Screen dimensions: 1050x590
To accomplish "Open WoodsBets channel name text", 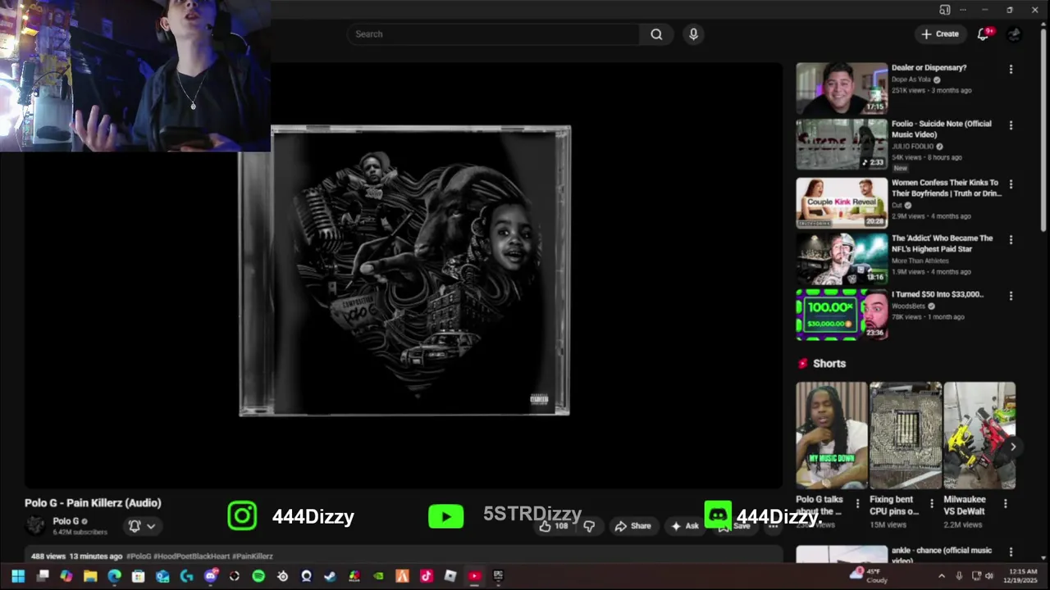I will click(x=910, y=306).
